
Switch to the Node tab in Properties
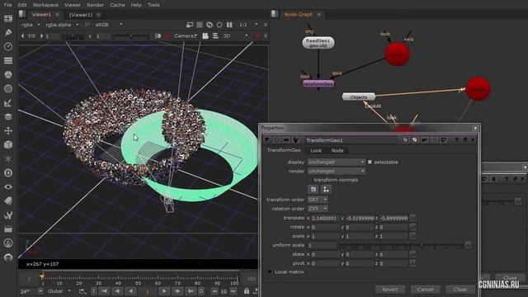(337, 150)
